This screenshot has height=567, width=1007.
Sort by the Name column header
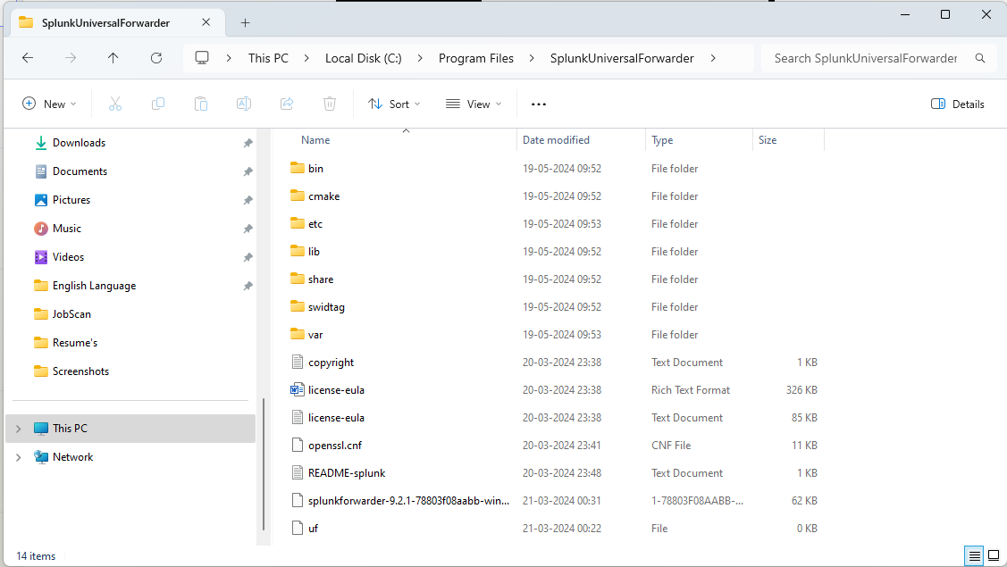(x=315, y=140)
